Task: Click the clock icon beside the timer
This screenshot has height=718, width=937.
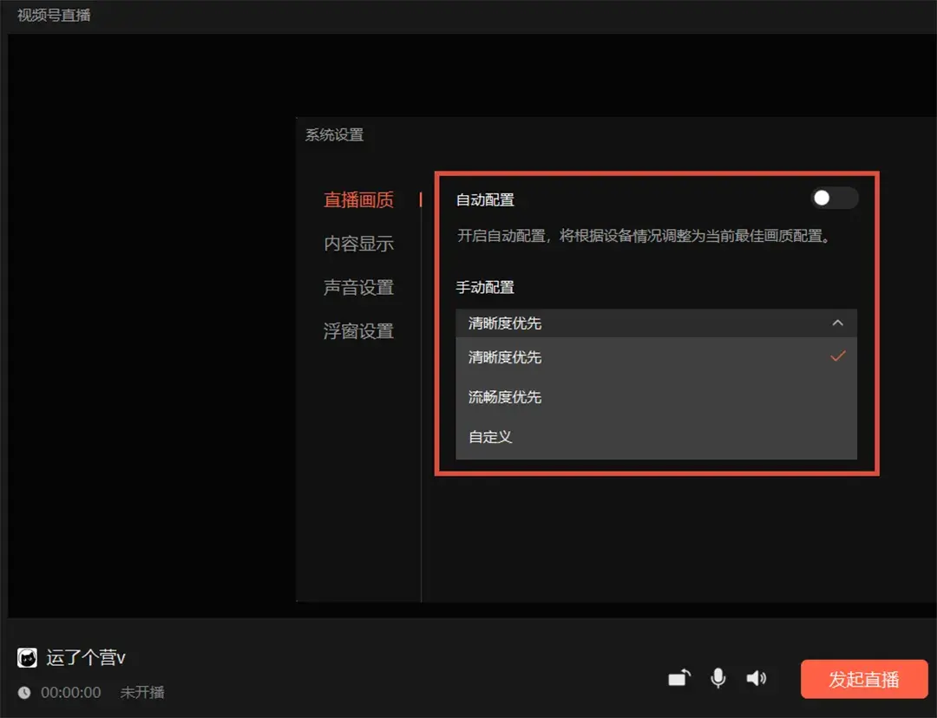Action: 24,693
